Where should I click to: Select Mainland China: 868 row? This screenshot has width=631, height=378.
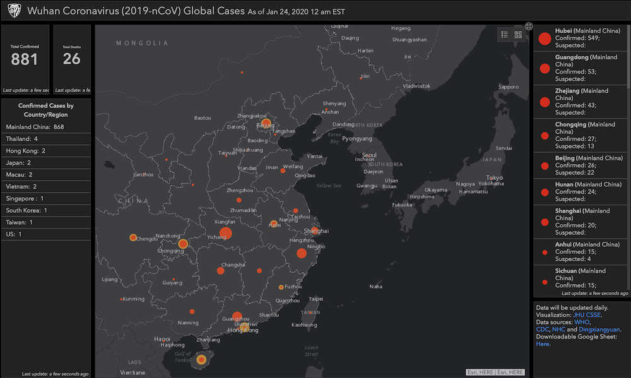pyautogui.click(x=46, y=127)
